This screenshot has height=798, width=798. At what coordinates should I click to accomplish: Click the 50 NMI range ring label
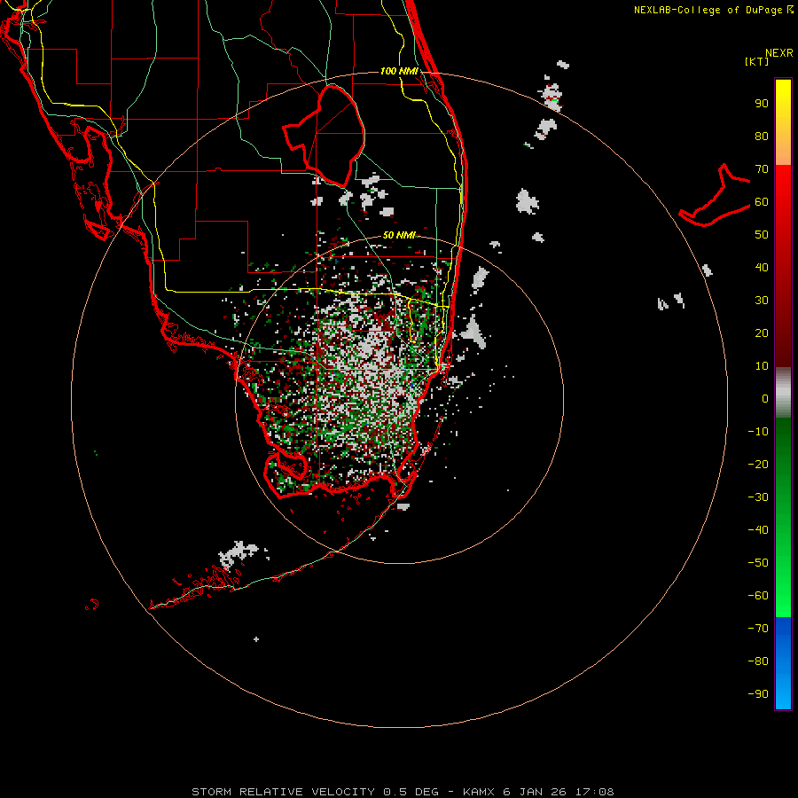tap(399, 235)
